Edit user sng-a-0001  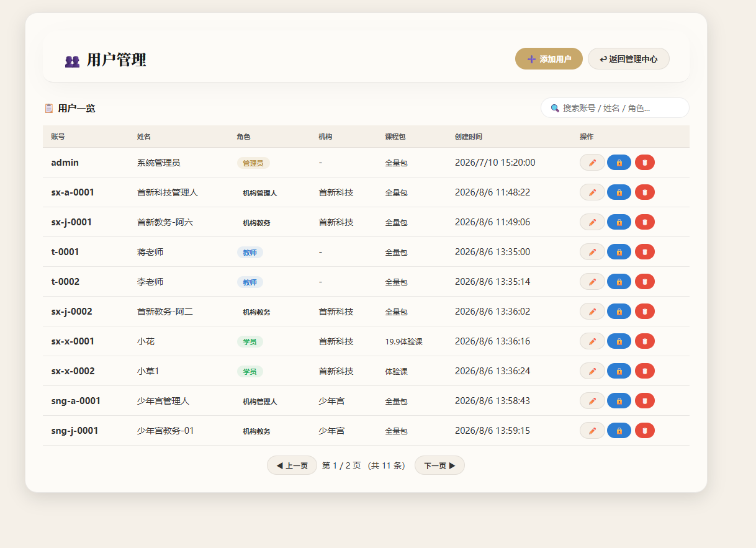pos(592,401)
